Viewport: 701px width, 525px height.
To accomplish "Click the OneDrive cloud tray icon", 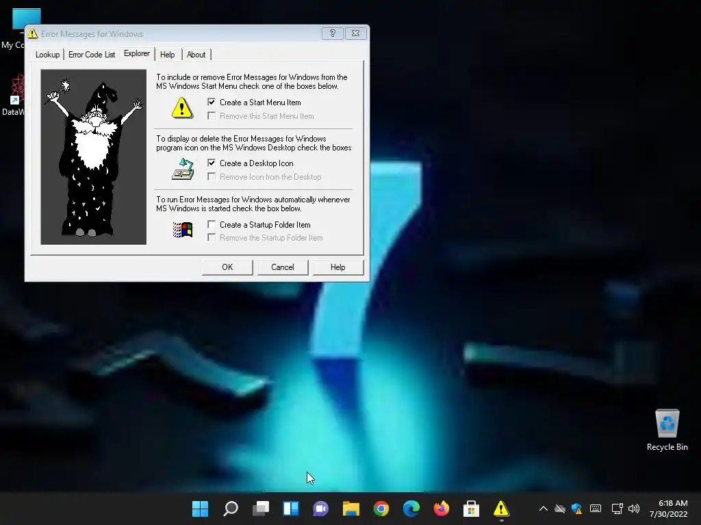I will pos(560,509).
